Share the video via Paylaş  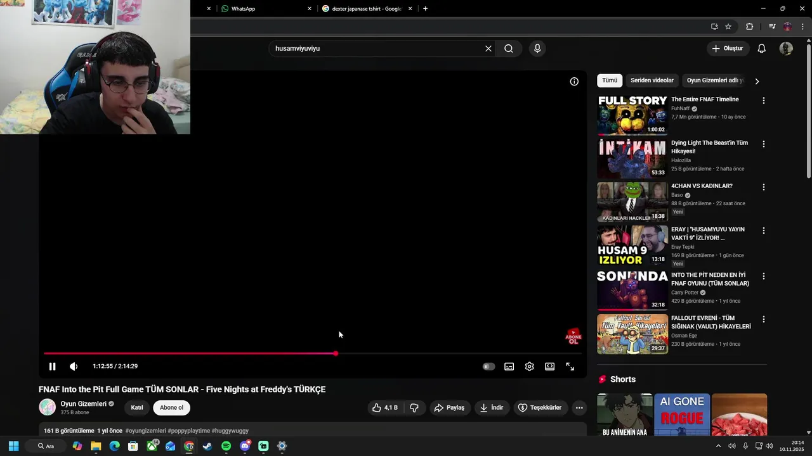click(x=449, y=408)
